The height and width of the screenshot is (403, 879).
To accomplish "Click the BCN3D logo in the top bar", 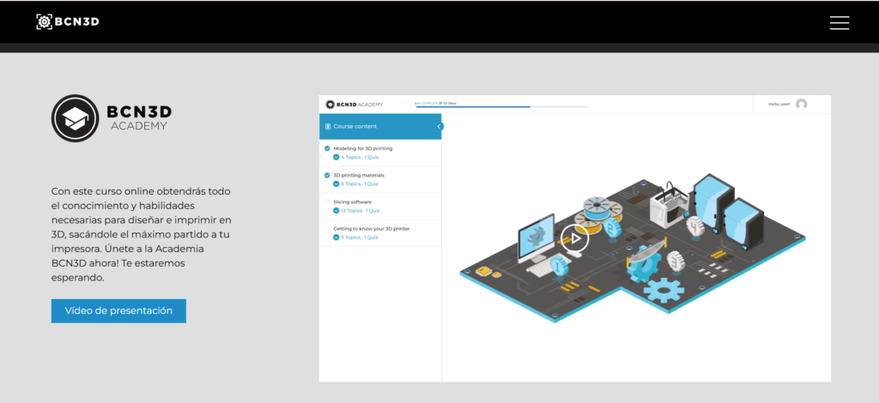I will pos(68,21).
